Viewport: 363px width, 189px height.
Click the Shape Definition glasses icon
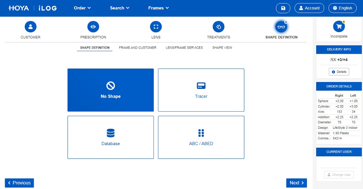tap(281, 27)
